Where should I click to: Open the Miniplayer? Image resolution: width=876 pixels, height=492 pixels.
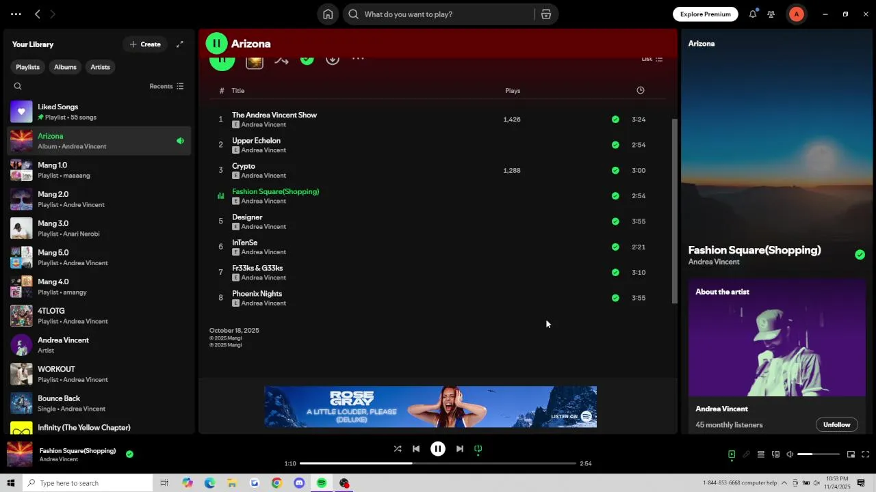pos(851,454)
